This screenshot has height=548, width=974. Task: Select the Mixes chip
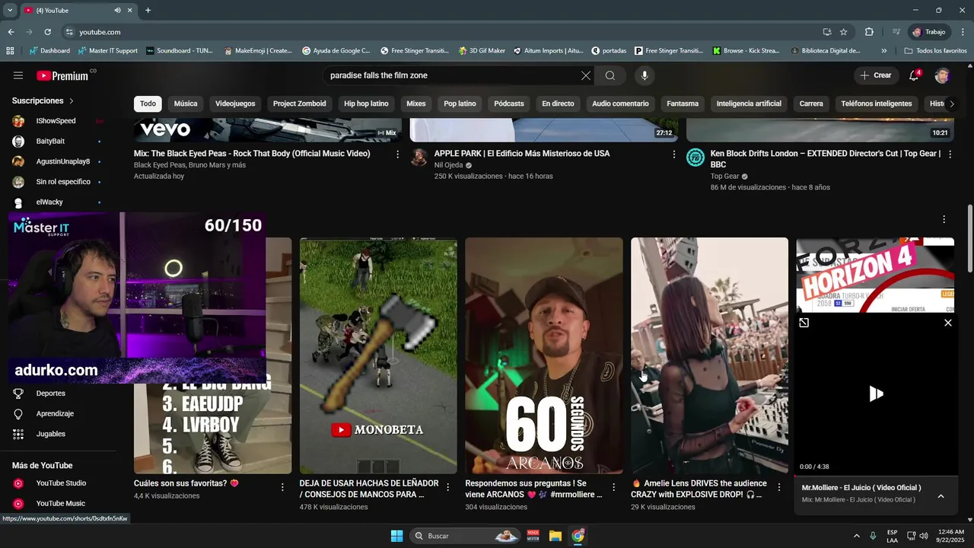click(416, 104)
